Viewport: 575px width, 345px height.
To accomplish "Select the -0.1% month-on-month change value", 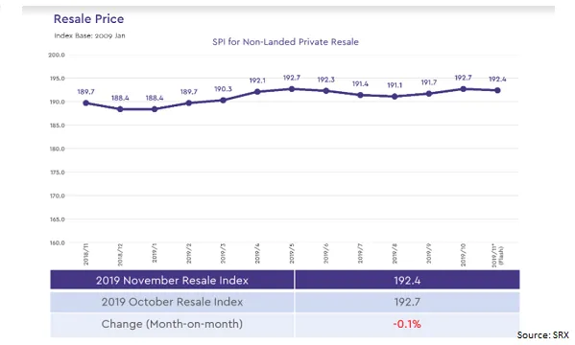I will click(407, 324).
